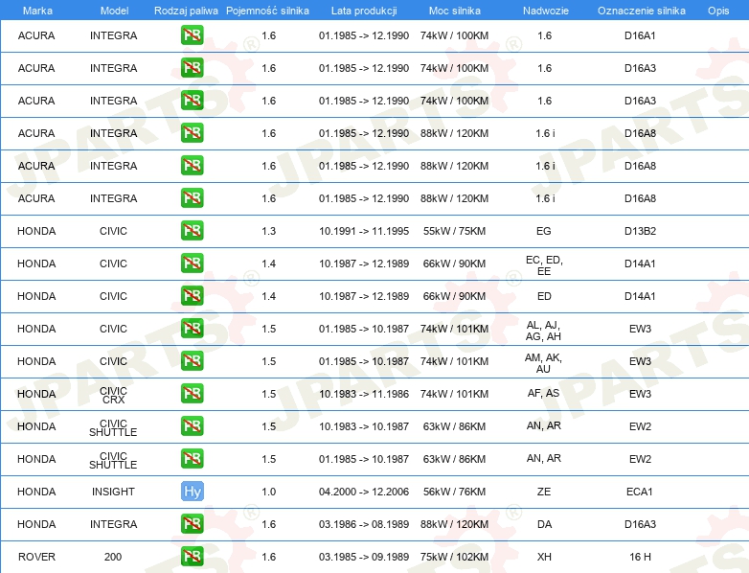This screenshot has height=573, width=749.
Task: Click the ROVER brand cell
Action: point(36,557)
